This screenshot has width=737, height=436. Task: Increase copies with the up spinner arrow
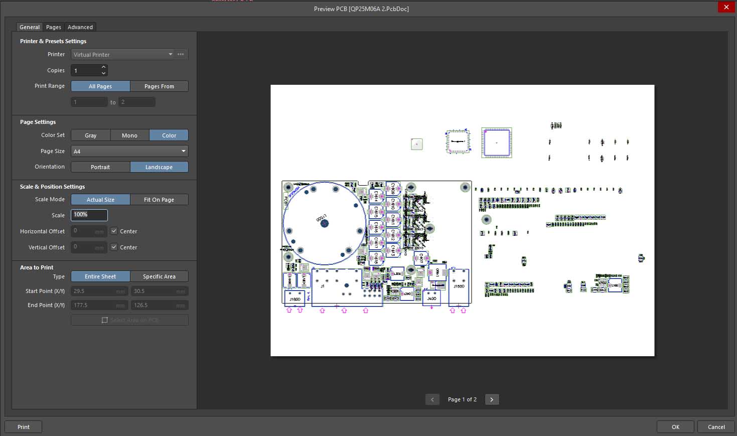[x=104, y=67]
